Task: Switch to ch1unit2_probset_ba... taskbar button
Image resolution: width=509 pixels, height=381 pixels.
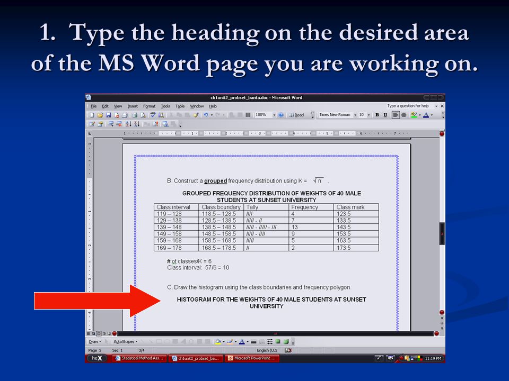Action: pyautogui.click(x=196, y=358)
